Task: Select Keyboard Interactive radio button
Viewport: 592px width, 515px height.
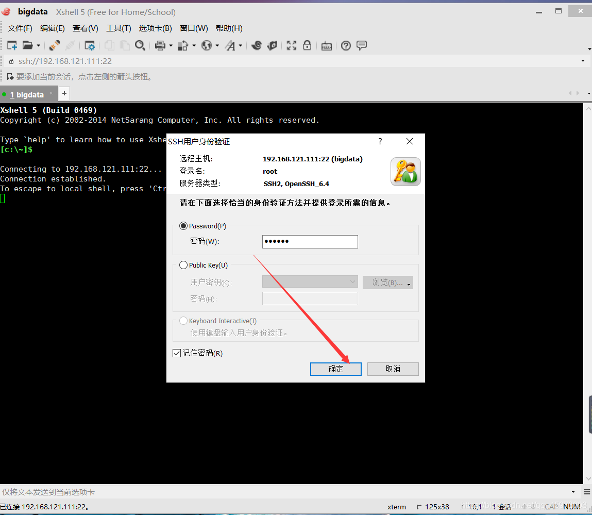Action: [183, 321]
